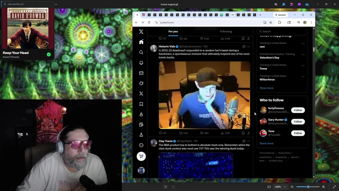This screenshot has height=191, width=339.
Task: Open X Home from the sidebar
Action: 141,42
